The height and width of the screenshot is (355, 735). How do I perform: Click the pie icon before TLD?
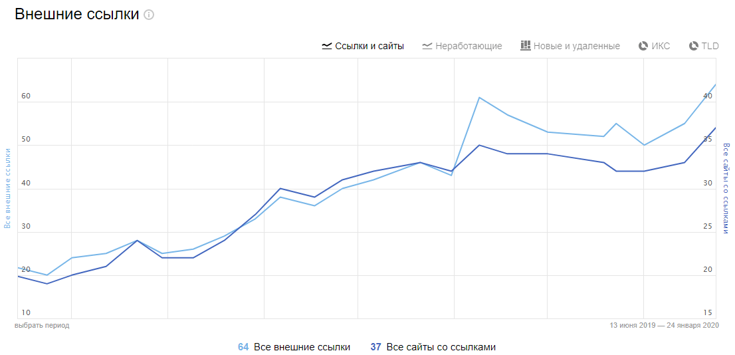pyautogui.click(x=694, y=46)
